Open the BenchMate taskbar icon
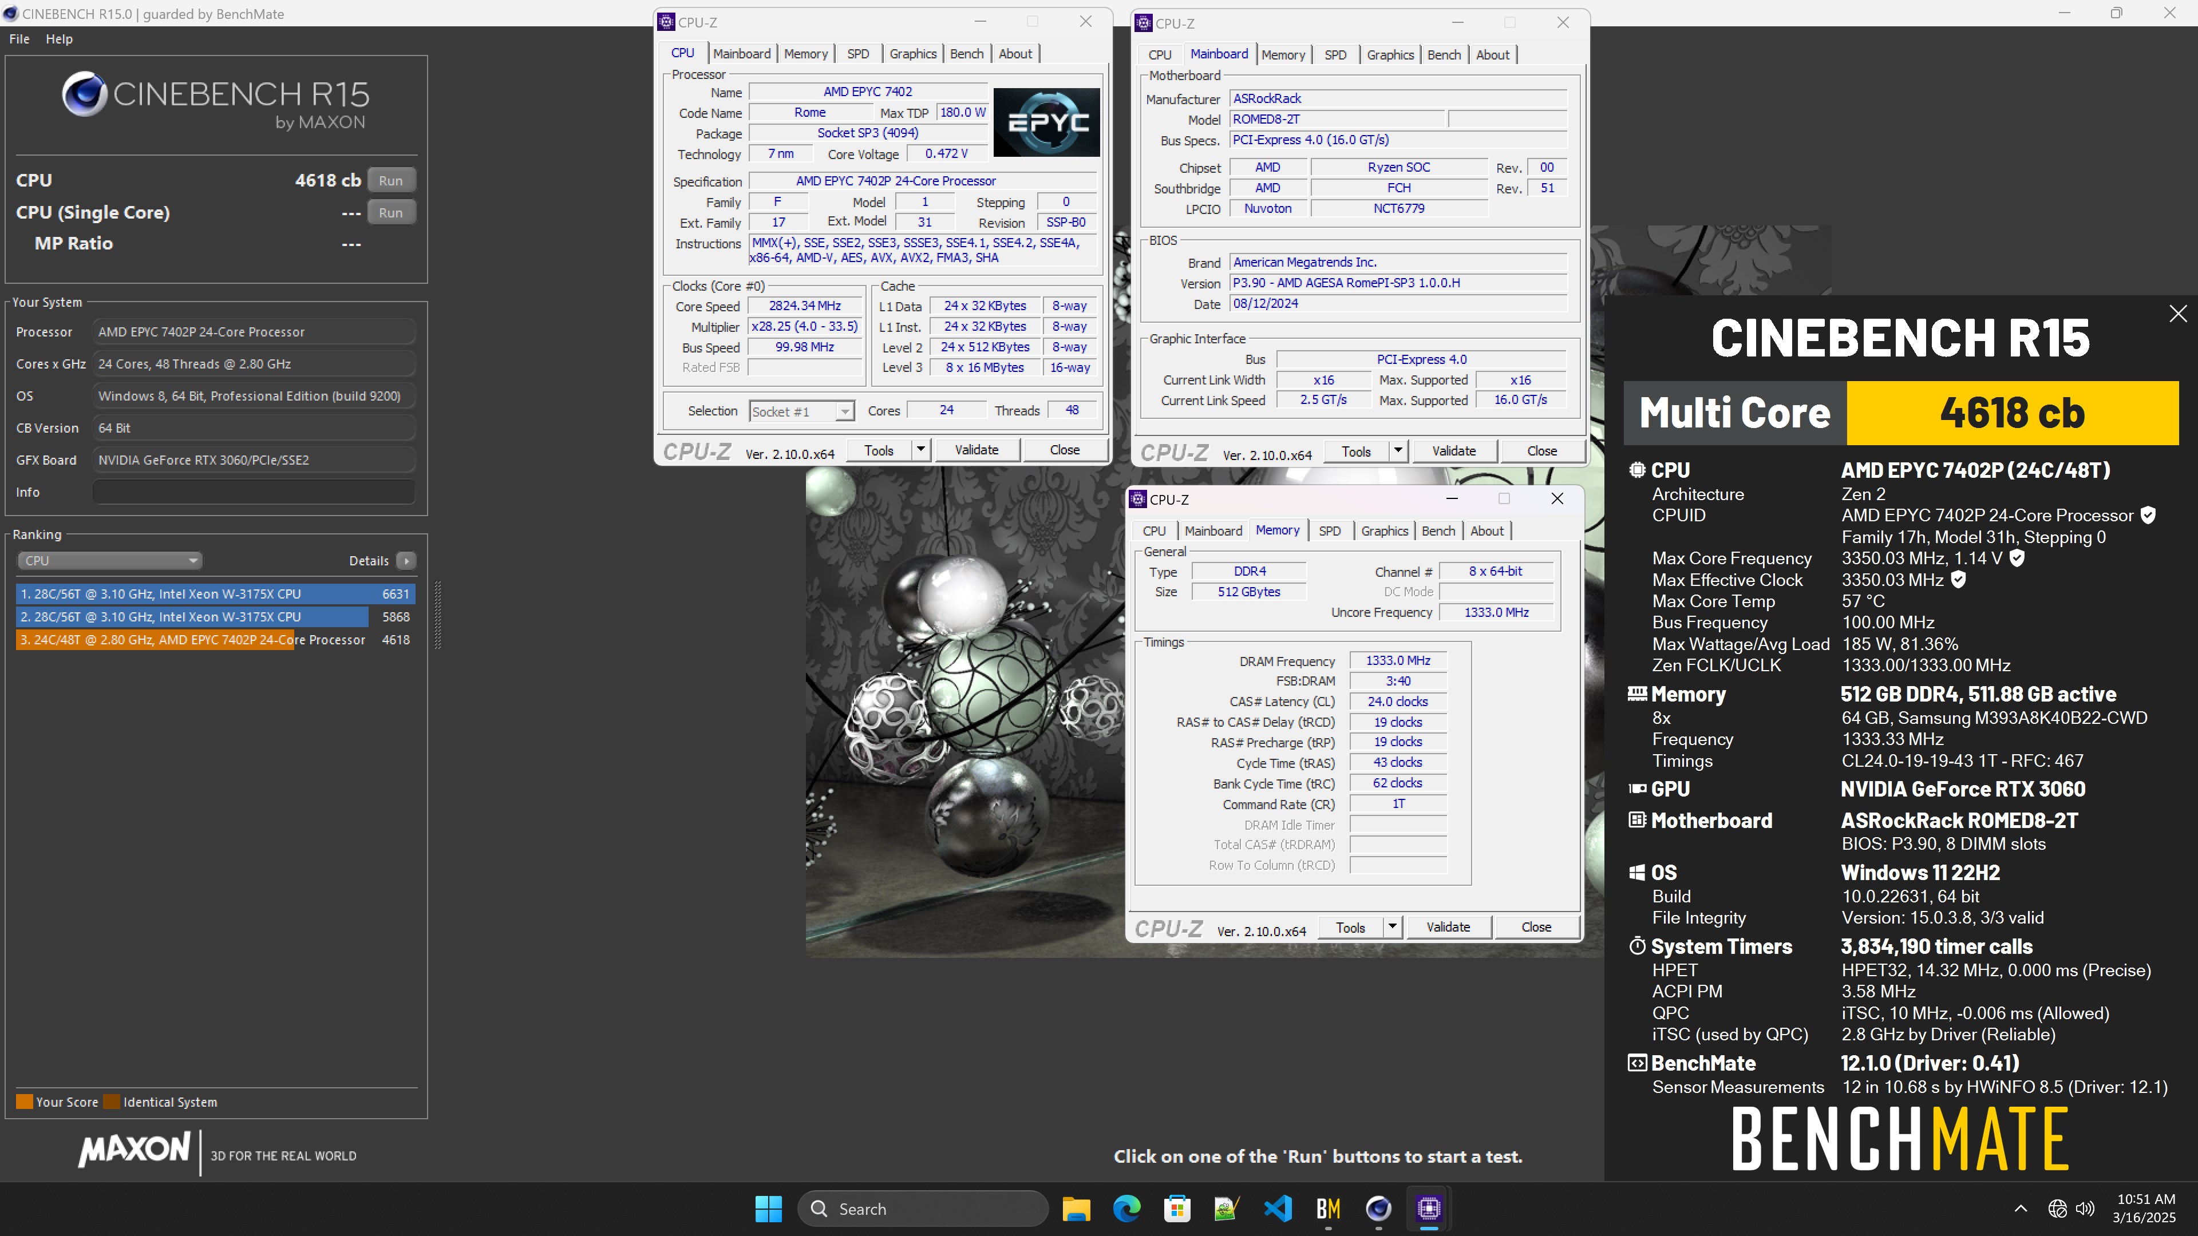This screenshot has height=1236, width=2198. (x=1328, y=1209)
